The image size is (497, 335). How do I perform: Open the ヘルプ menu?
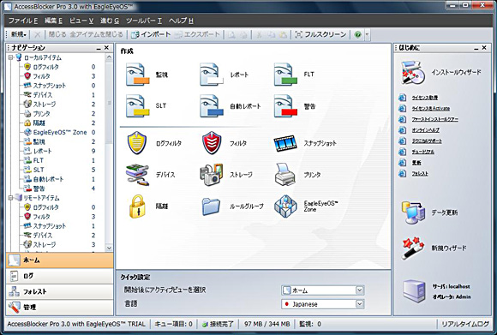point(181,21)
